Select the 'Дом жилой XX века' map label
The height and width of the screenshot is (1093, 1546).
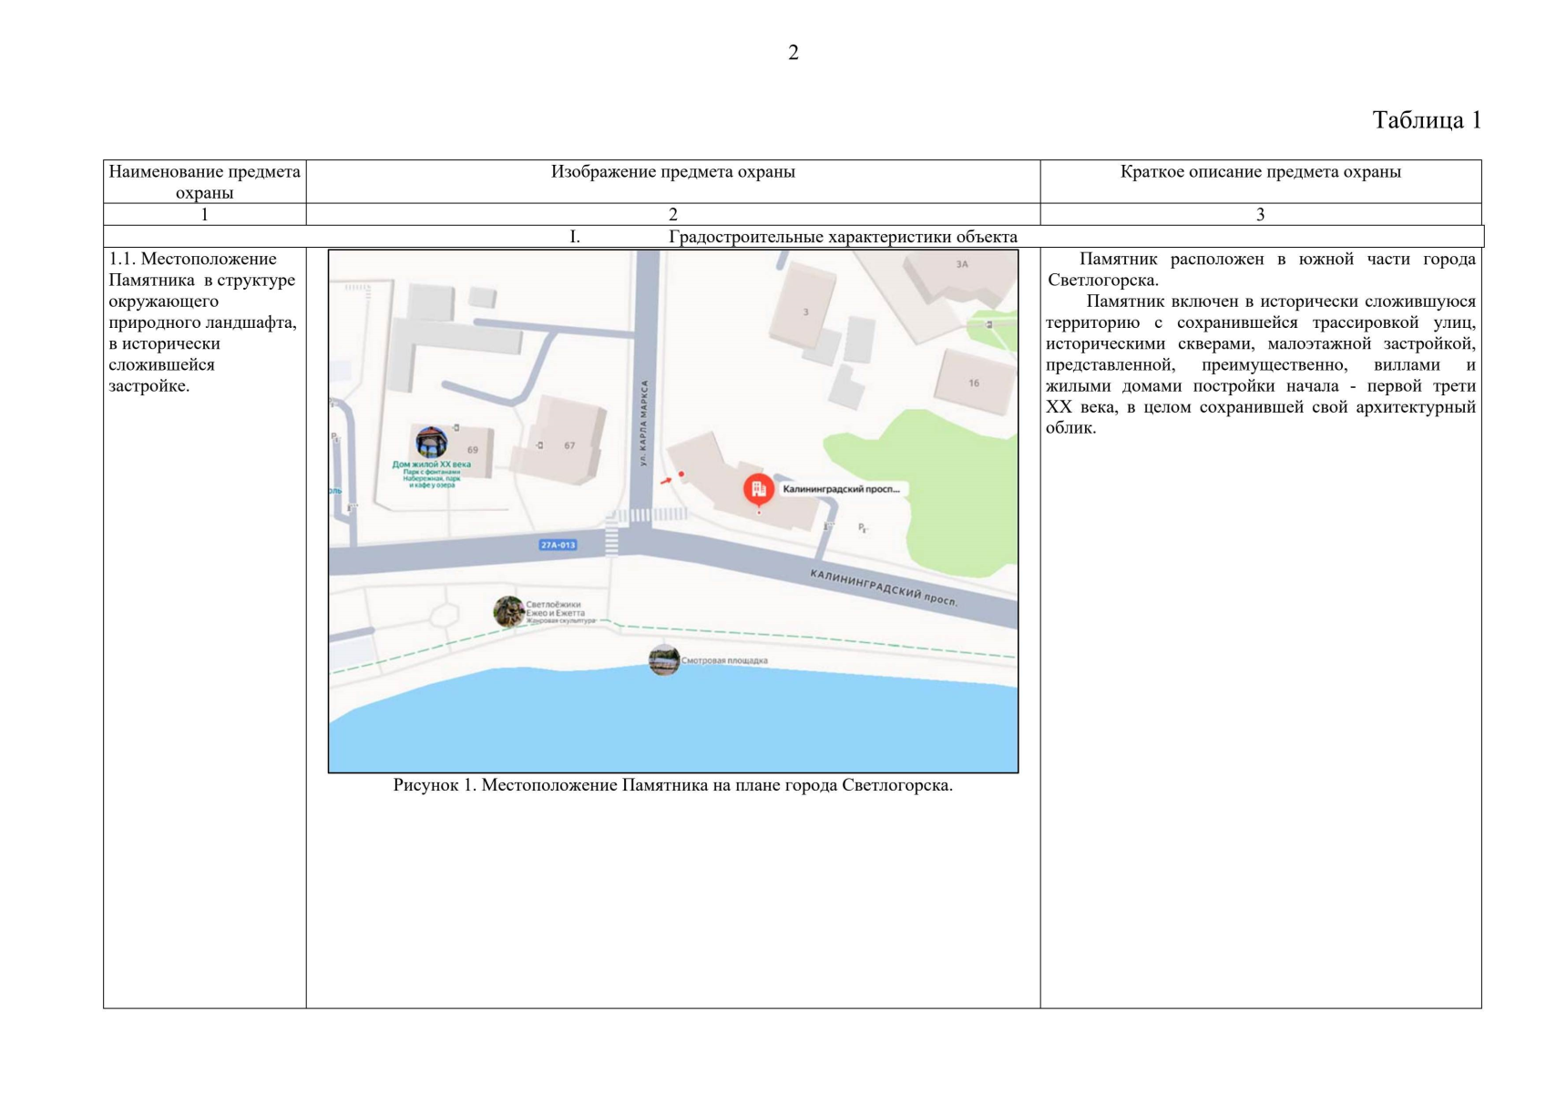click(432, 465)
